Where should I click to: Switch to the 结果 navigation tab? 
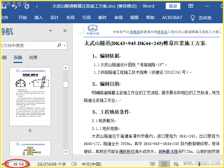coord(33,58)
